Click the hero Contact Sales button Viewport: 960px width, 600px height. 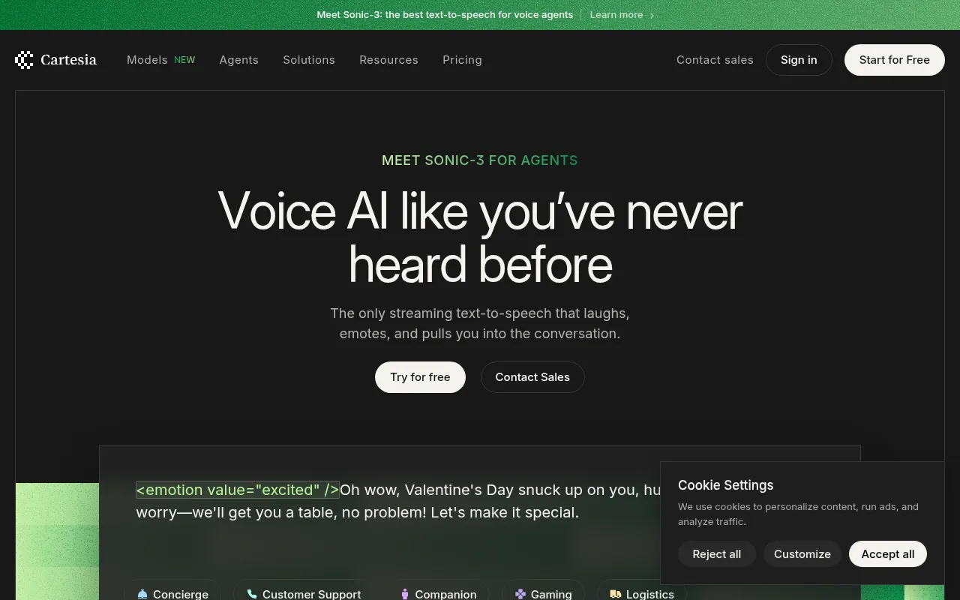click(532, 377)
